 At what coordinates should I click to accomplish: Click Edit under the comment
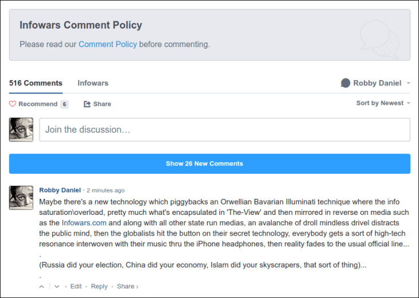[76, 287]
